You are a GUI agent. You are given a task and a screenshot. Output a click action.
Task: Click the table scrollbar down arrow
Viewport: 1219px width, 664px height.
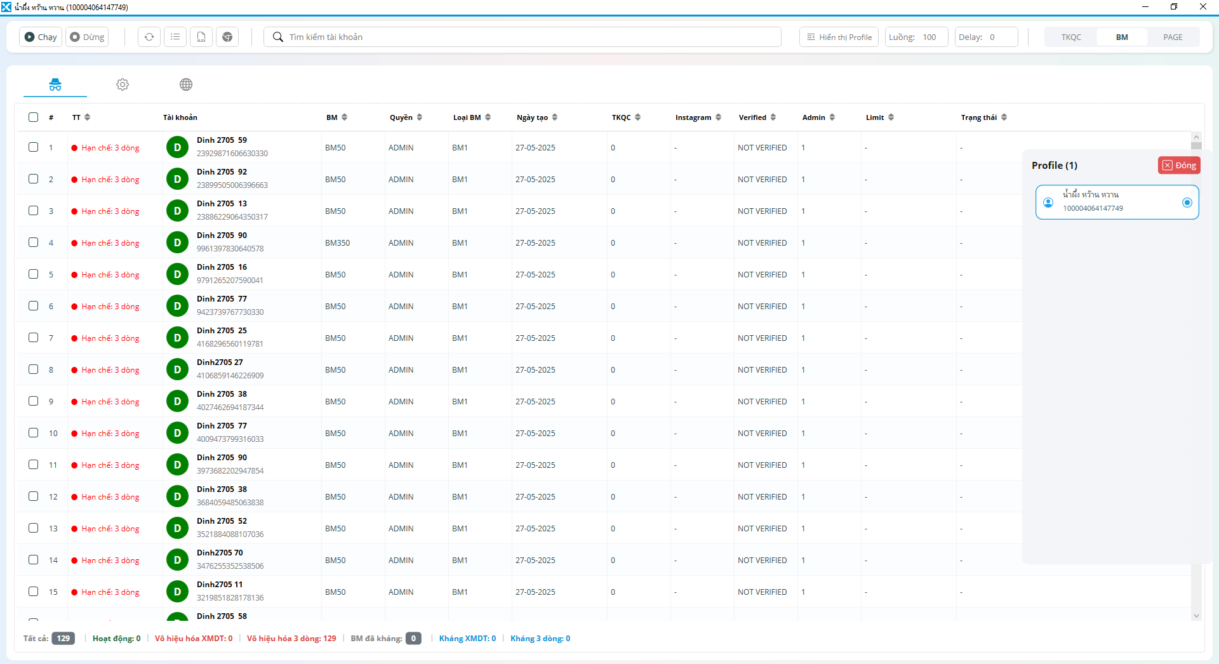pyautogui.click(x=1196, y=616)
